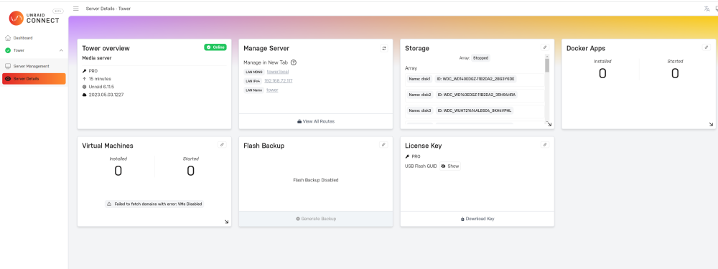Click the License Key PRO text
This screenshot has height=269, width=718.
tap(416, 156)
